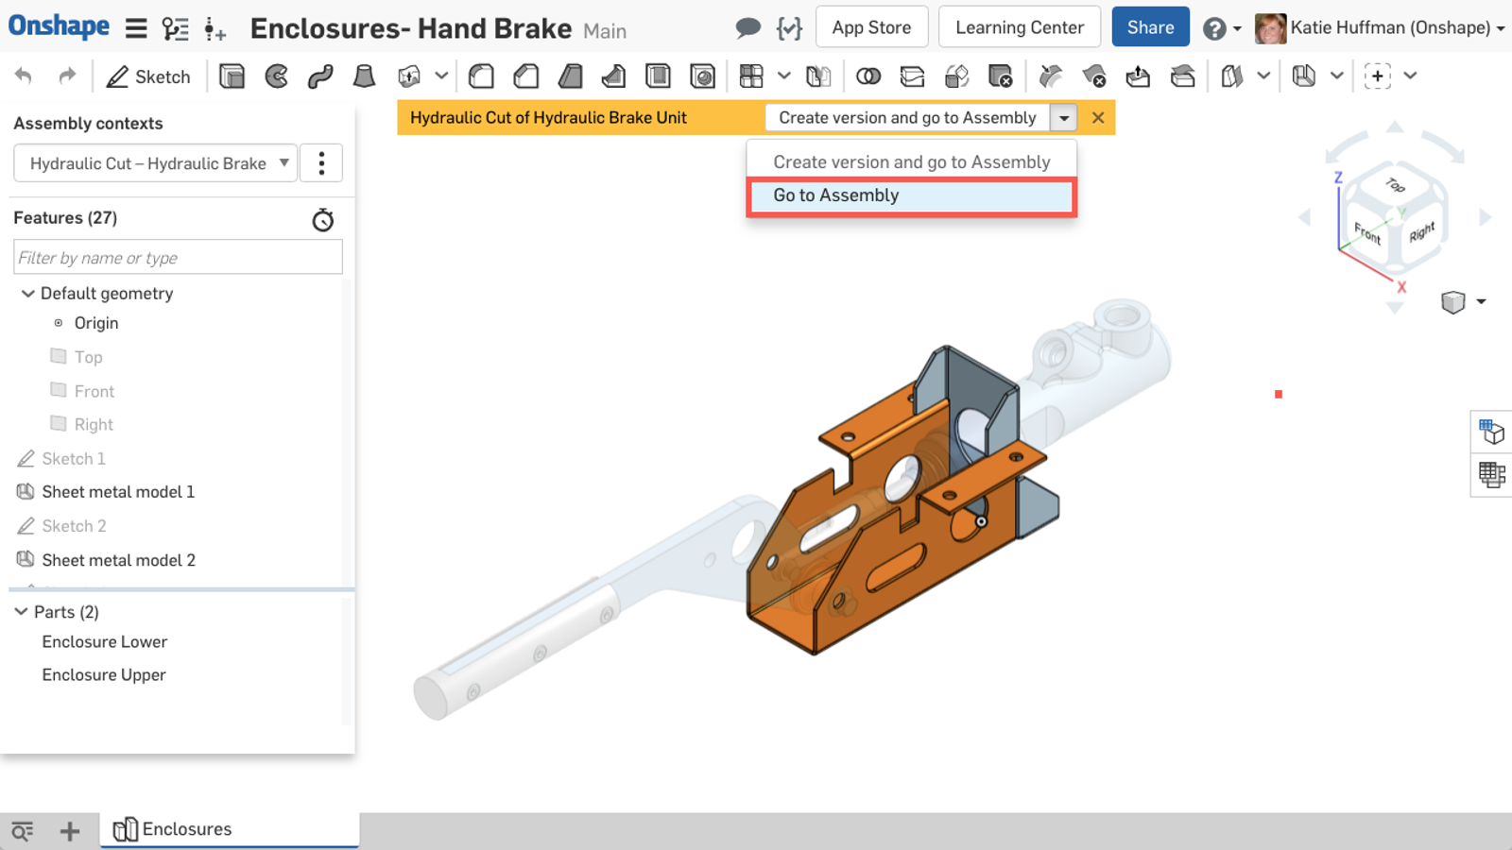This screenshot has height=850, width=1512.
Task: Click the rebuild time stopwatch icon
Action: 322,220
